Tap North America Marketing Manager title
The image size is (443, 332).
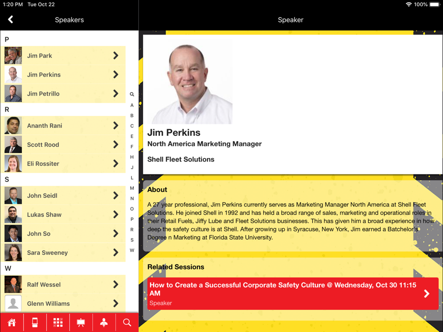pos(205,144)
